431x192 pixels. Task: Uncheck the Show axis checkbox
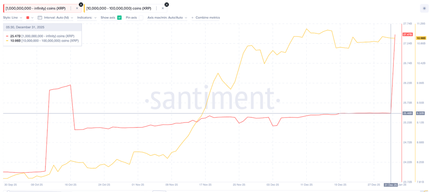click(119, 17)
